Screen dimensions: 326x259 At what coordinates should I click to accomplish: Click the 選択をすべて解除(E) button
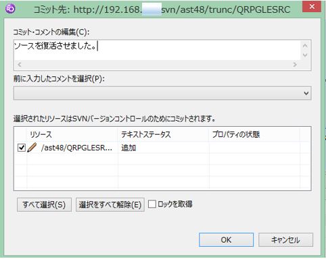[x=110, y=204]
